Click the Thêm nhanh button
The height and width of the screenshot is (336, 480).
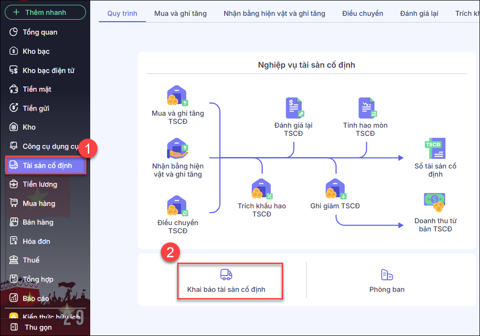pos(45,12)
